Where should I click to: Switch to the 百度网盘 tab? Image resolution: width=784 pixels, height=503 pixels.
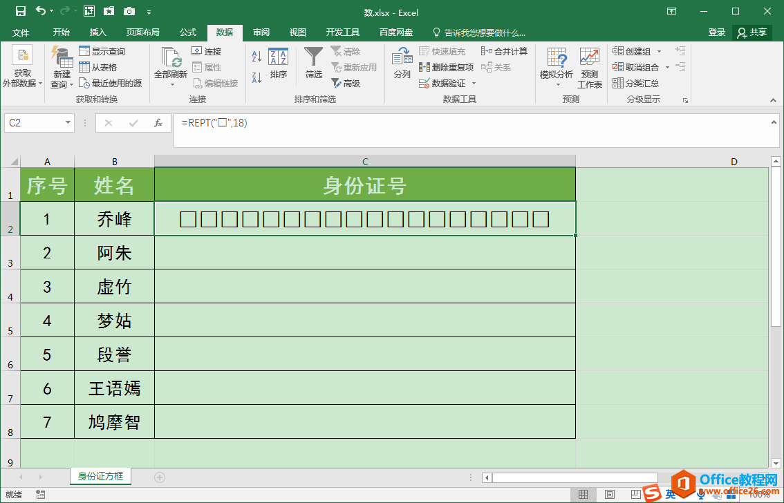pos(396,32)
